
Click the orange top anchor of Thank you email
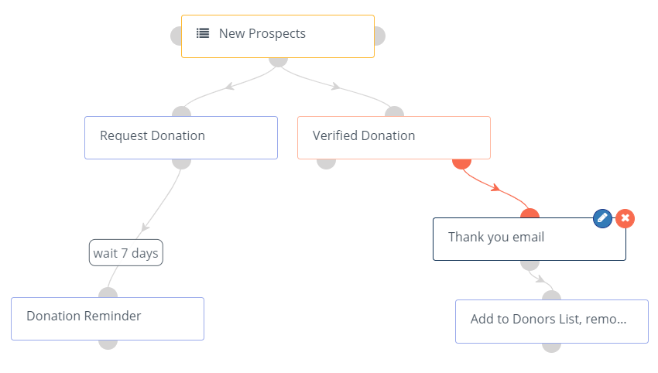tap(529, 214)
